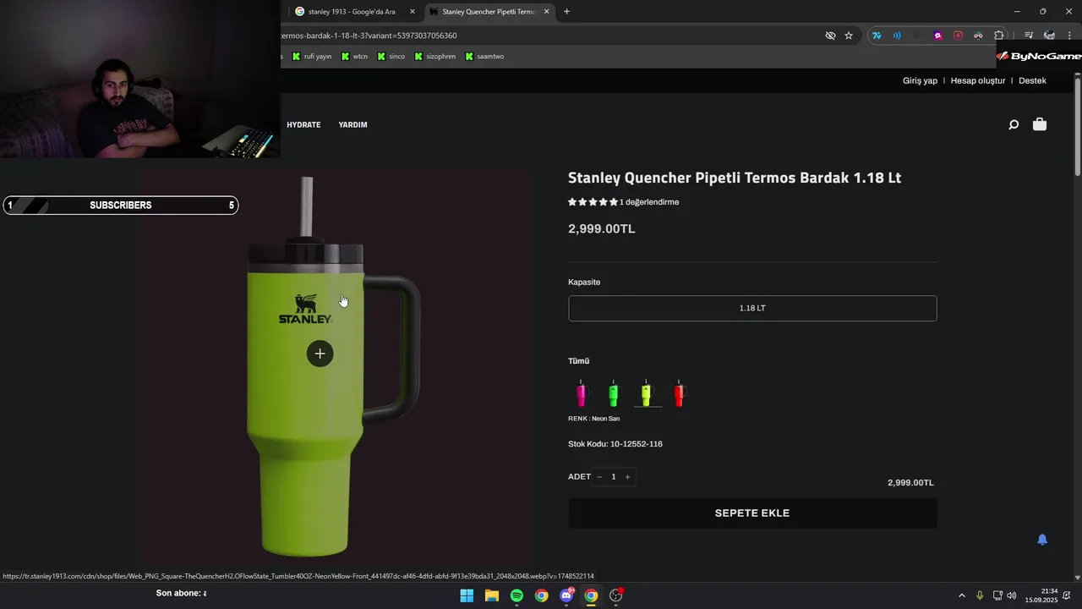Open the 7TV browser extension icon

click(x=877, y=36)
